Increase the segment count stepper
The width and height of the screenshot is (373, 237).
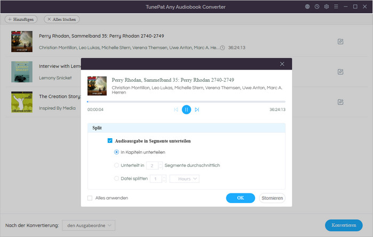[x=160, y=164]
